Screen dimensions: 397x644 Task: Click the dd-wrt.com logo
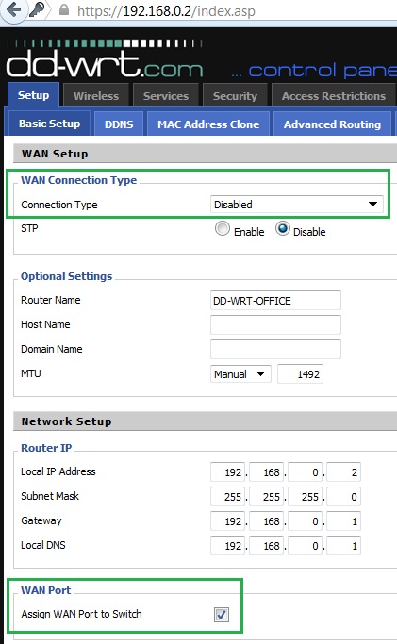105,59
